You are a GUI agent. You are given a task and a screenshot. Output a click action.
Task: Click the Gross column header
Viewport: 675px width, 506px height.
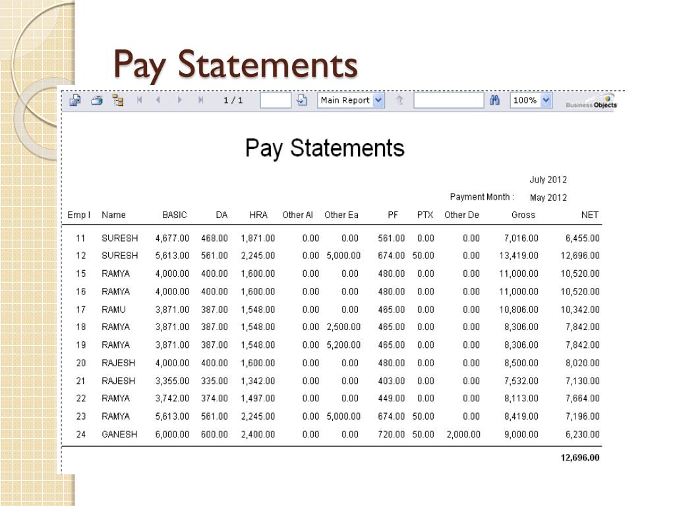tap(523, 215)
